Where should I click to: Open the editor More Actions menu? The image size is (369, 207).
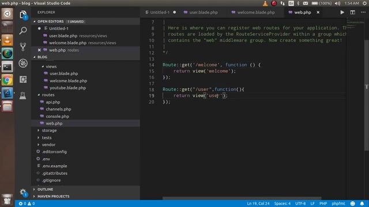pos(363,12)
